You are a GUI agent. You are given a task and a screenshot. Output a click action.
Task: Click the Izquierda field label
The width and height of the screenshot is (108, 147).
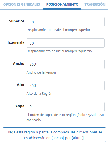click(x=16, y=42)
